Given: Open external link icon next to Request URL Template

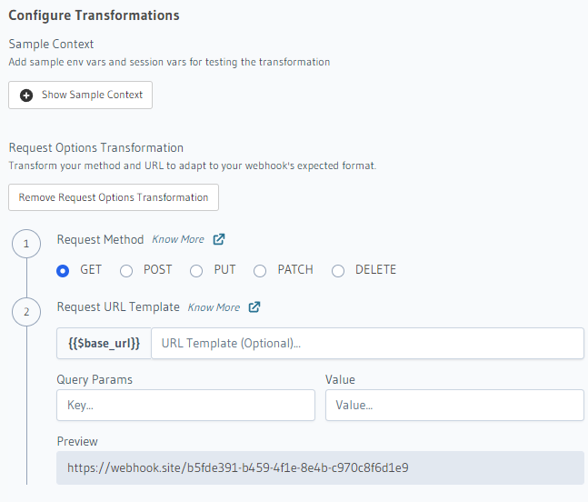Looking at the screenshot, I should point(254,306).
